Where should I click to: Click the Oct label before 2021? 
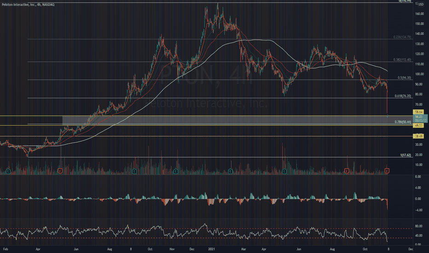[x=150, y=249]
